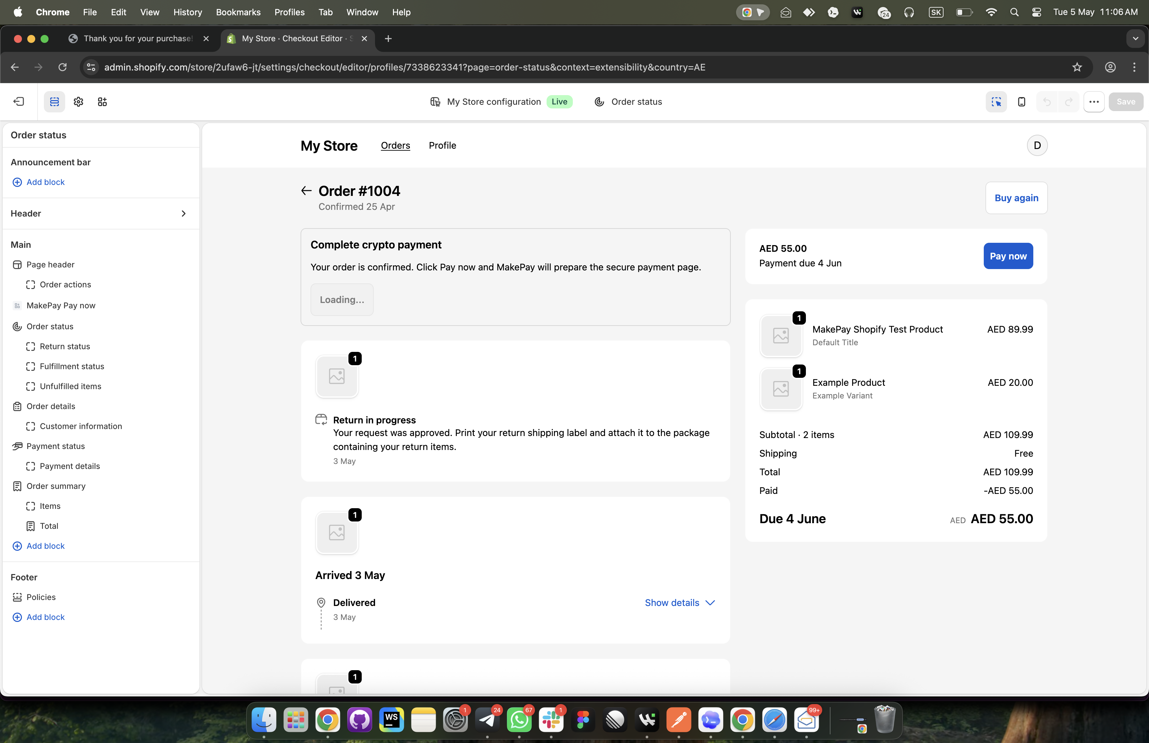The width and height of the screenshot is (1149, 743).
Task: Open Chrome profile icon
Action: (1110, 67)
